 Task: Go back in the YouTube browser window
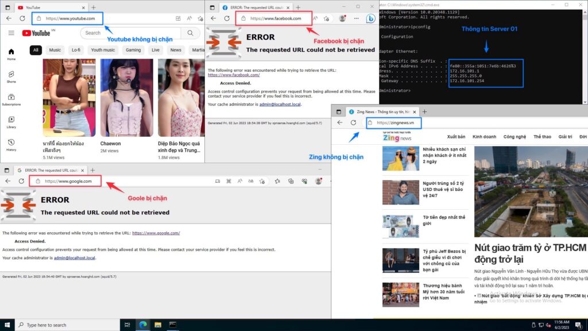pyautogui.click(x=9, y=18)
